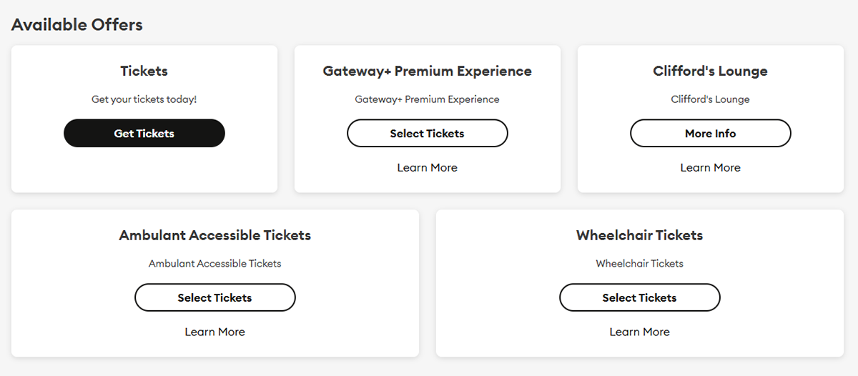
Task: Click the Wheelchair Tickets description text
Action: (639, 264)
